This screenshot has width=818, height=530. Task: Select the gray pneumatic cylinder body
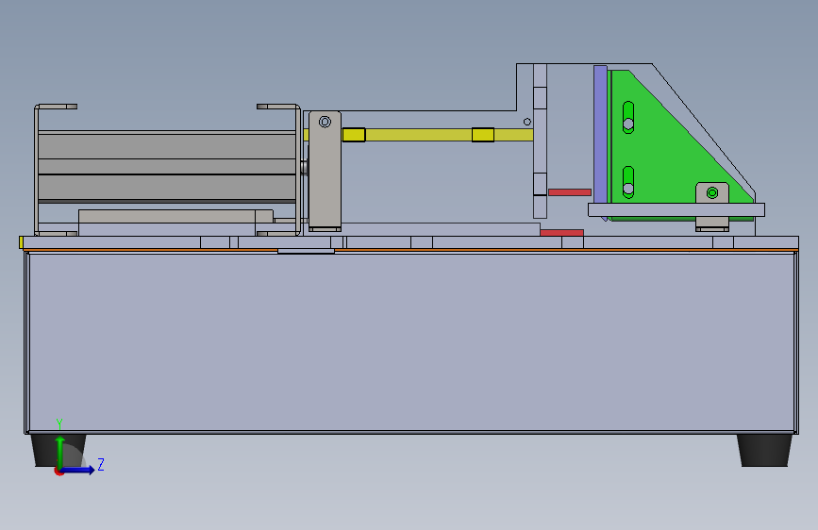167,166
